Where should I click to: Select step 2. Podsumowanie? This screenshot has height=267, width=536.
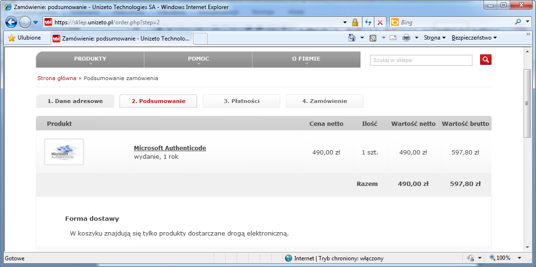158,101
